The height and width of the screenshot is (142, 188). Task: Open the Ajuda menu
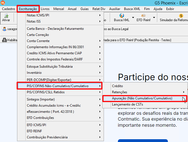coord(158,9)
